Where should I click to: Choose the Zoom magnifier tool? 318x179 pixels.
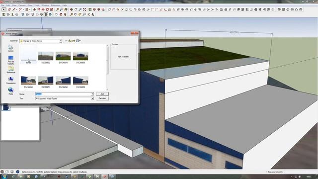click(x=80, y=9)
